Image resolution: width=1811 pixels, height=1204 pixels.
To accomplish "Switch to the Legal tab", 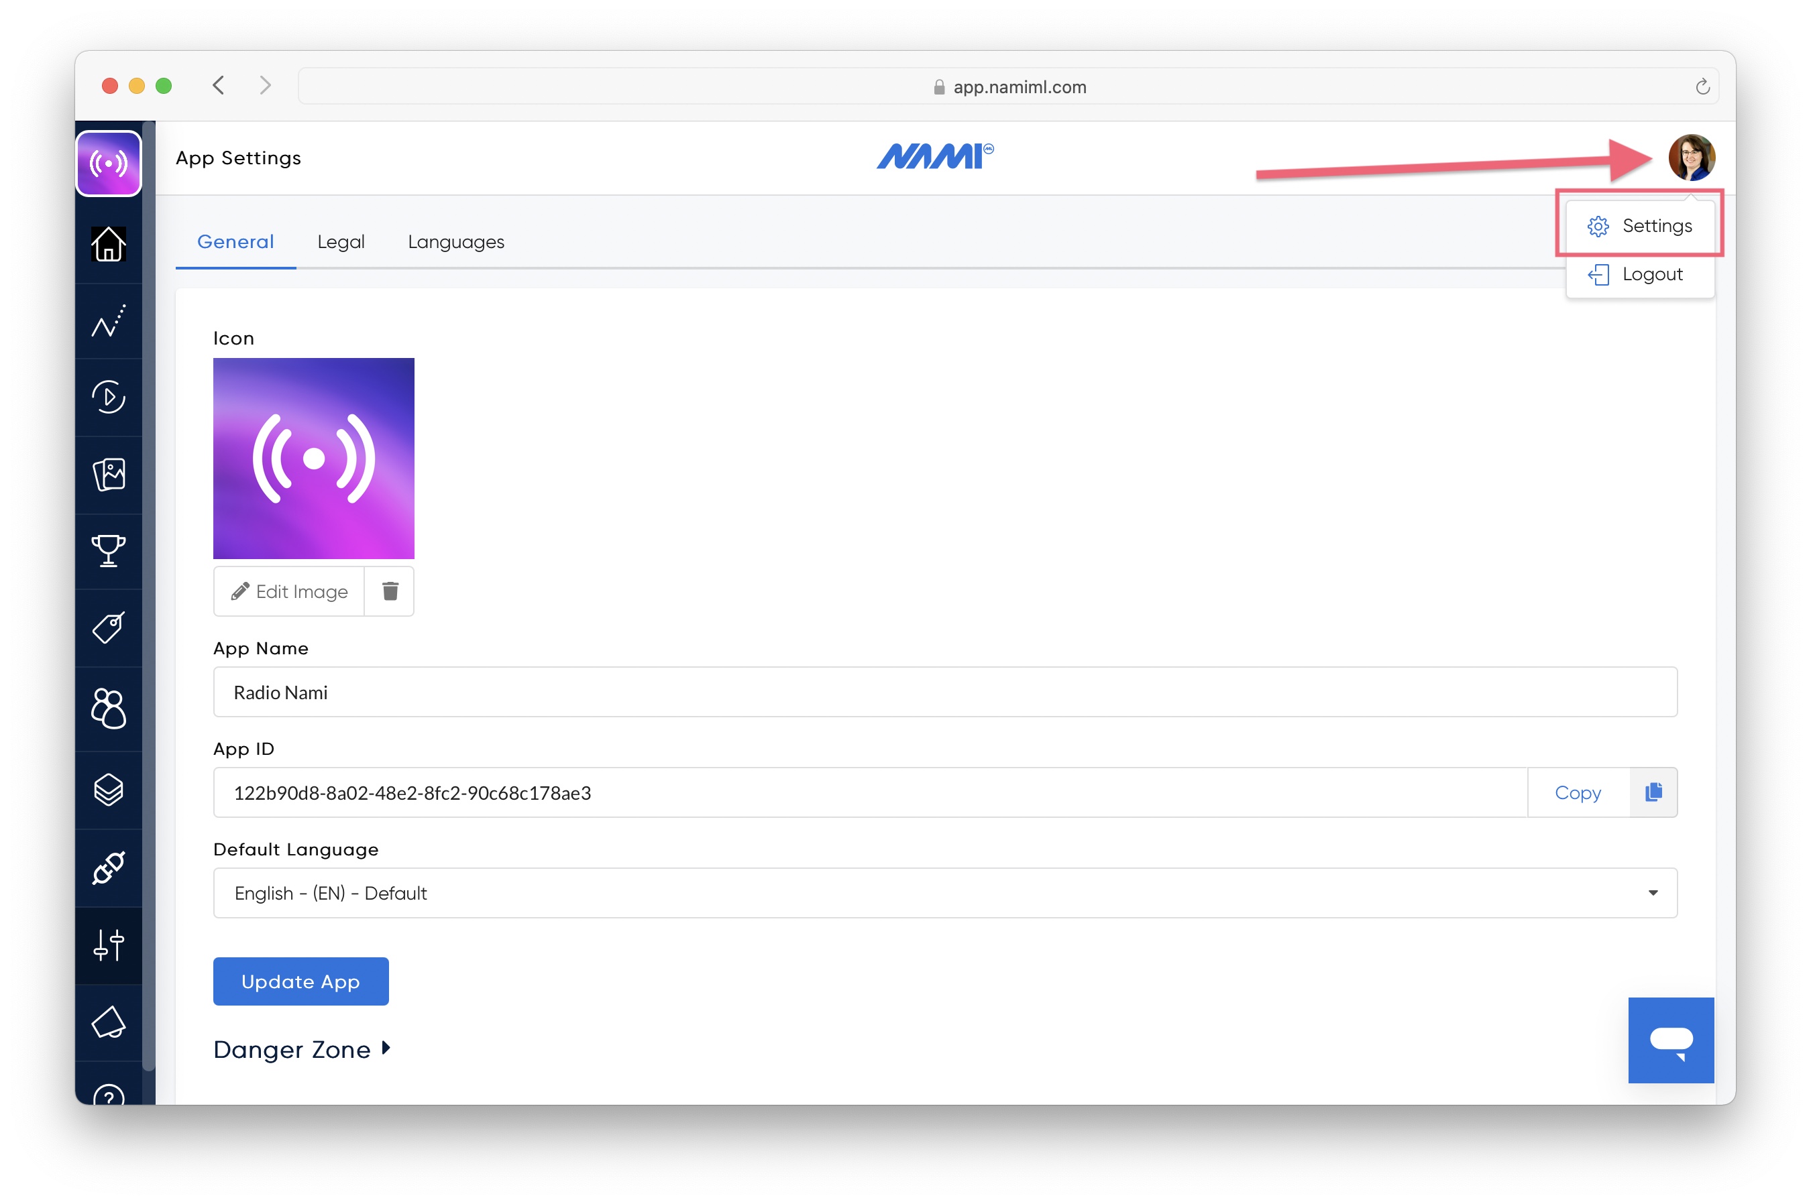I will tap(340, 242).
